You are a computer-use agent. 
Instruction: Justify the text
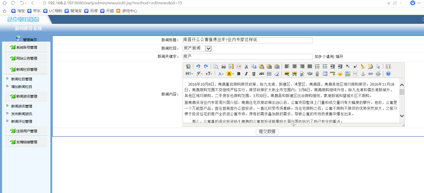[310, 66]
